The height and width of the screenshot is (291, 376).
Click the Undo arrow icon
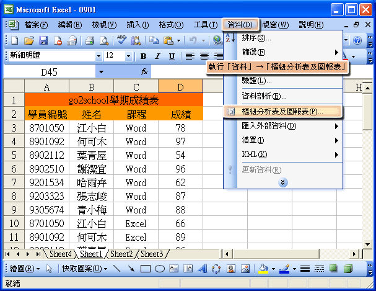[193, 40]
